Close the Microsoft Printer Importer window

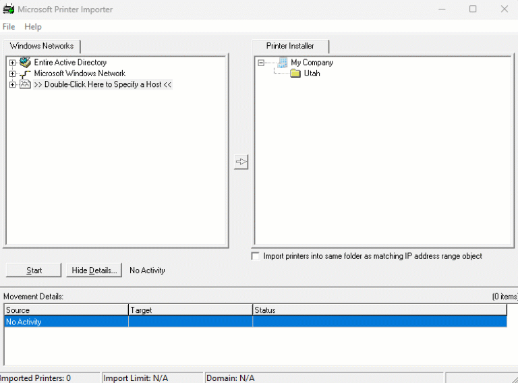504,9
